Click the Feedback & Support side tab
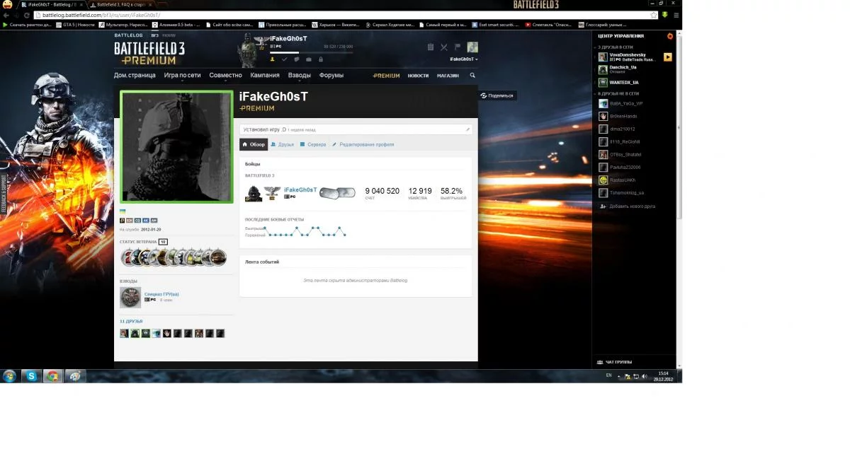 point(3,194)
